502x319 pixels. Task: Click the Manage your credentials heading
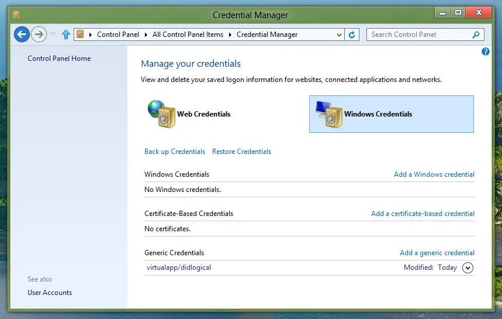pyautogui.click(x=191, y=63)
